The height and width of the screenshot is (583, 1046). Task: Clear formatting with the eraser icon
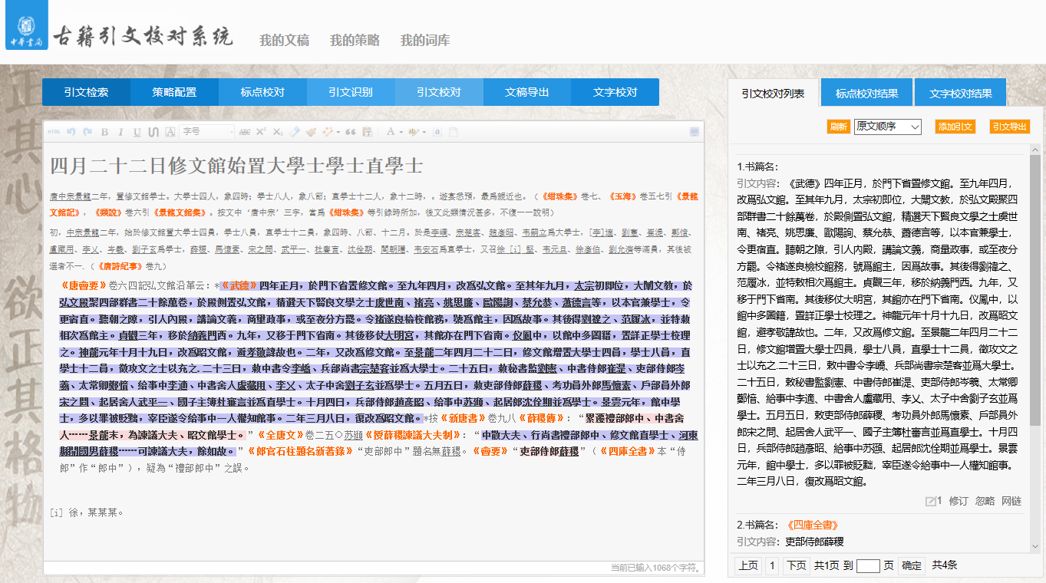tap(294, 132)
